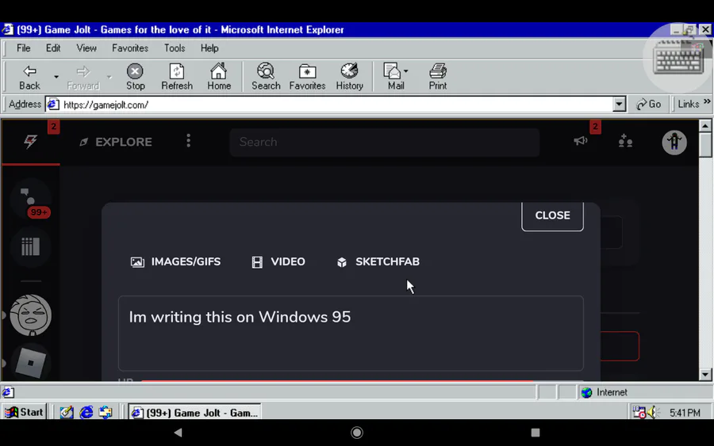Tap the Android recent apps square
This screenshot has height=446, width=714.
click(x=535, y=433)
